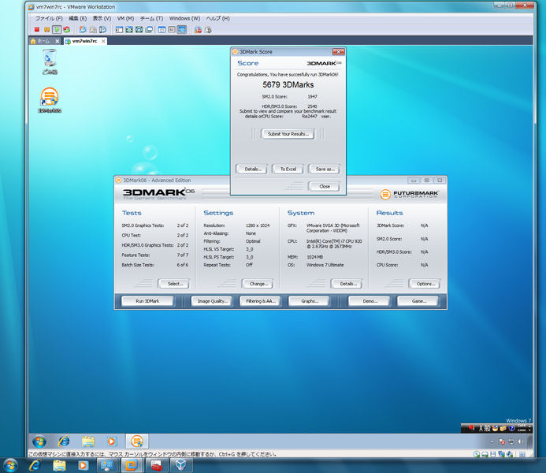Screen dimensions: 546x473
Task: Click the 3DMark06 shortcut on guest desktop
Action: (x=50, y=100)
